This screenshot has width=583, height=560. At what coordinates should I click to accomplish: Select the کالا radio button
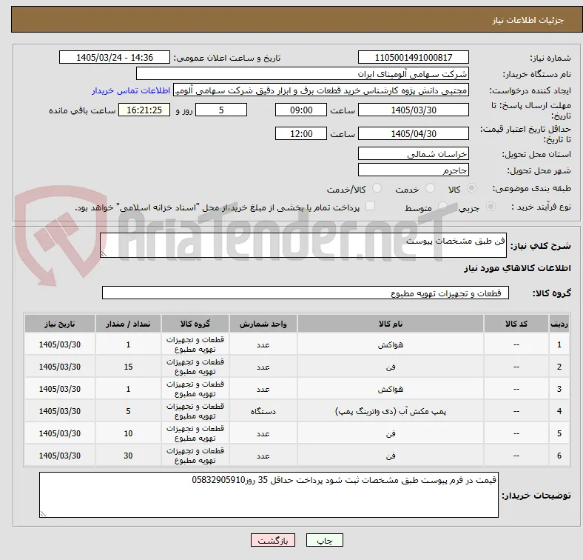(x=471, y=188)
